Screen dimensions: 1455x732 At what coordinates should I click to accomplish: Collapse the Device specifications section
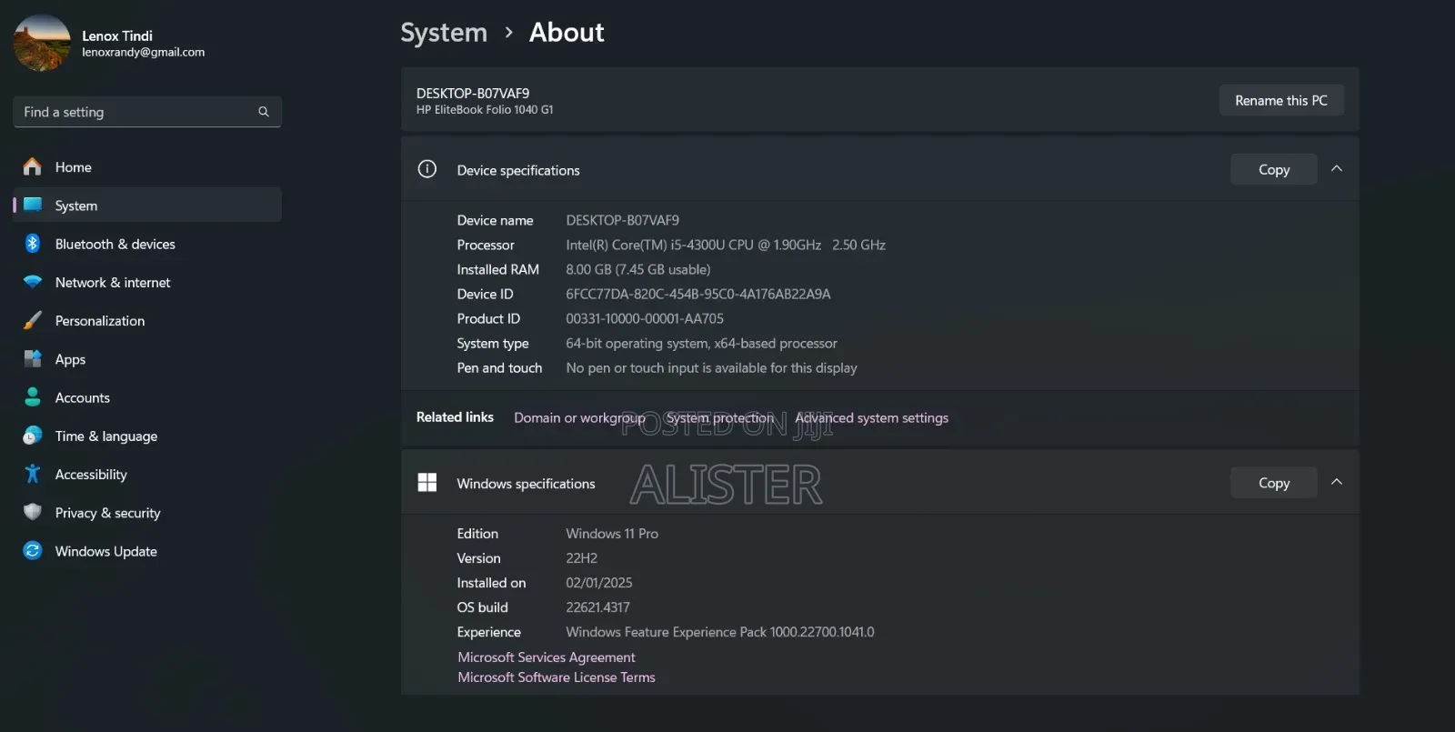(1337, 169)
